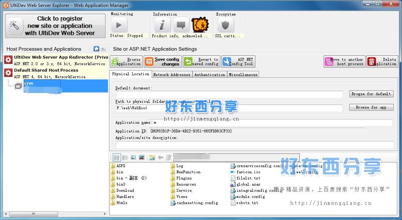Image resolution: width=402 pixels, height=220 pixels.
Task: Select the bin3 folder
Action: (x=118, y=184)
